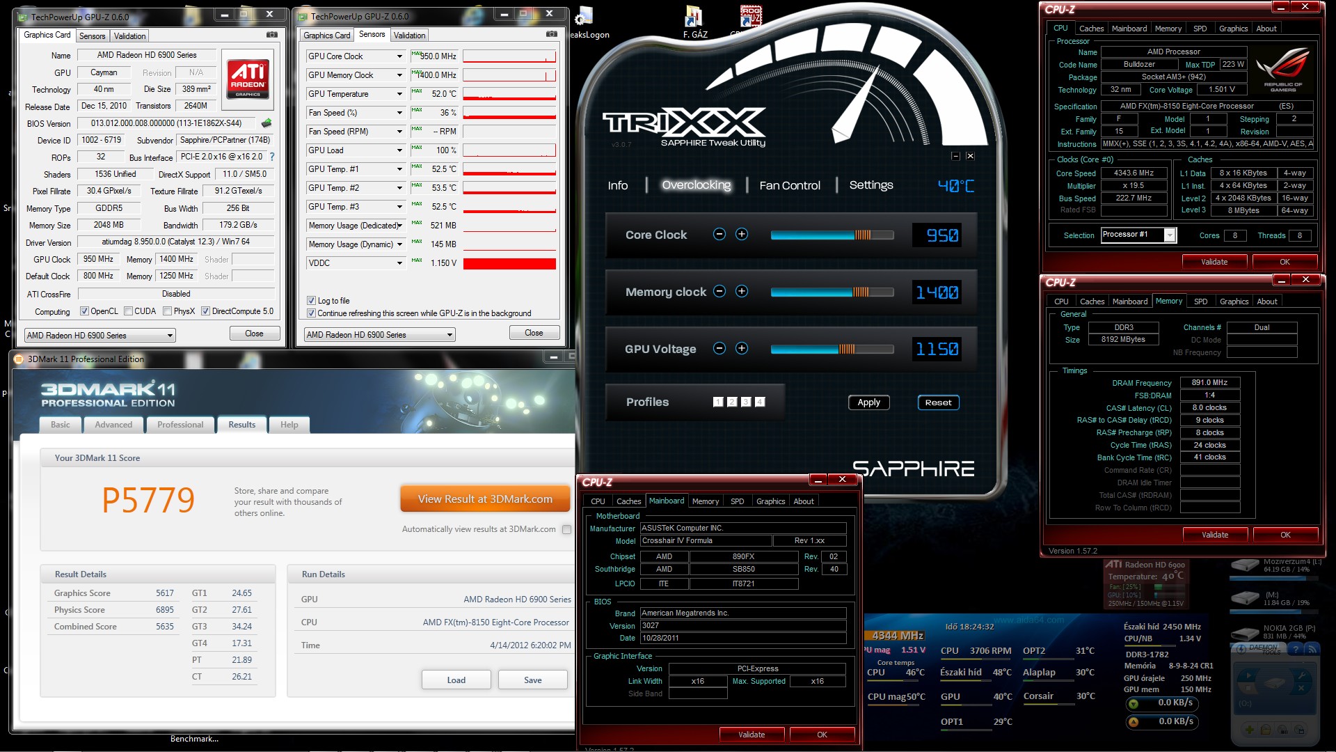Image resolution: width=1336 pixels, height=752 pixels.
Task: Click the NOKIA 2GB (P:) drive gadget icon
Action: pyautogui.click(x=1245, y=633)
